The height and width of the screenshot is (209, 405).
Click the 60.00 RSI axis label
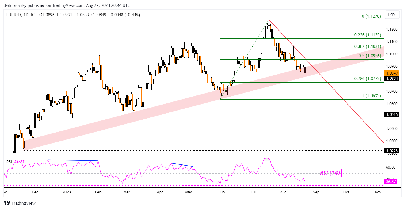391,167
